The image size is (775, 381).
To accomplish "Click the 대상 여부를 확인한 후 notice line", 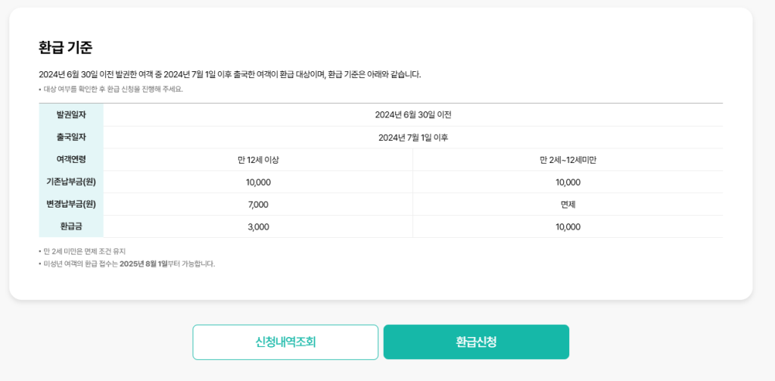I will coord(111,89).
